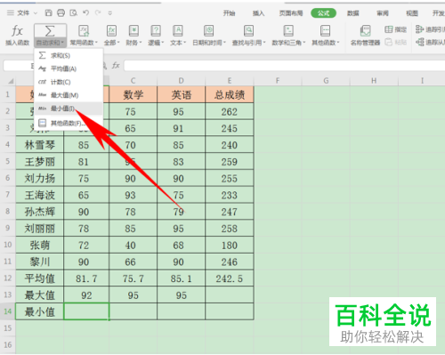Click the cell with value 242.5

pos(230,278)
